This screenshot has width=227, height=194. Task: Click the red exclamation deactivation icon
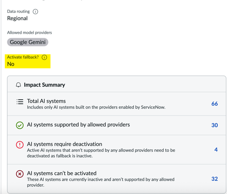click(x=20, y=145)
